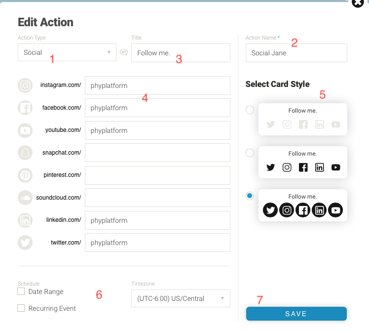Click the snapchat.com/ username field
The width and height of the screenshot is (369, 332).
[157, 153]
